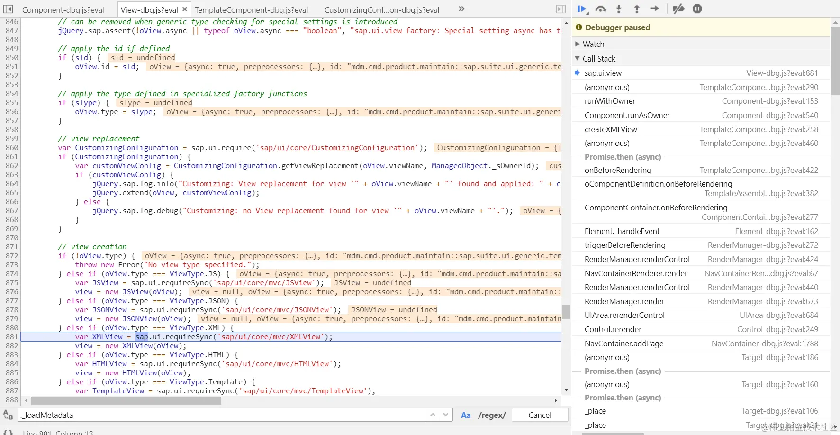Click the debugger sidebar vertical scrollbar thumb
840x435 pixels.
[835, 61]
